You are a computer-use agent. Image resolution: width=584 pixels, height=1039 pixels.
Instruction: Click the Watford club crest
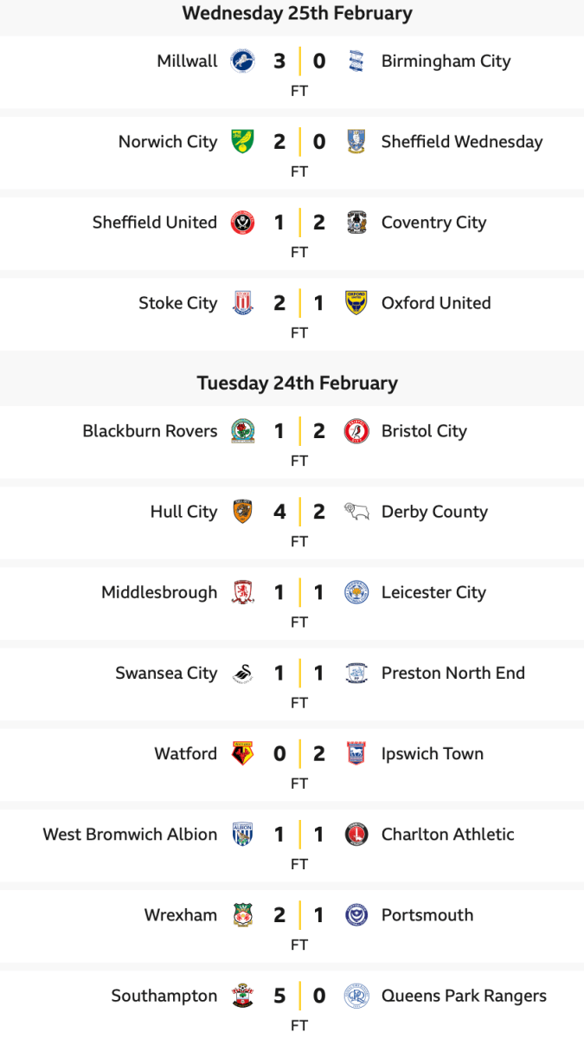tap(242, 753)
